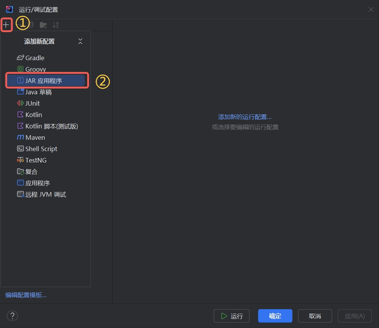Click the copy configuration toolbar icon
This screenshot has width=379, height=328.
(31, 25)
